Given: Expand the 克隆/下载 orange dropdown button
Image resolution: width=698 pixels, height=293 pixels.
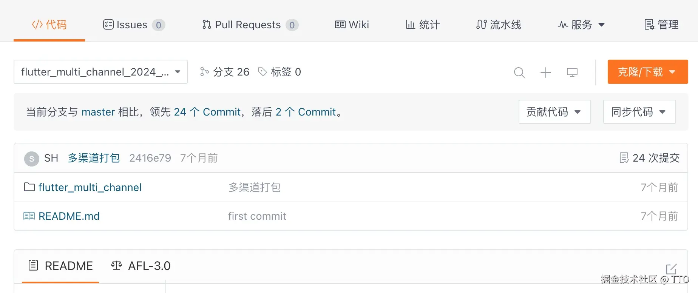Looking at the screenshot, I should 647,72.
